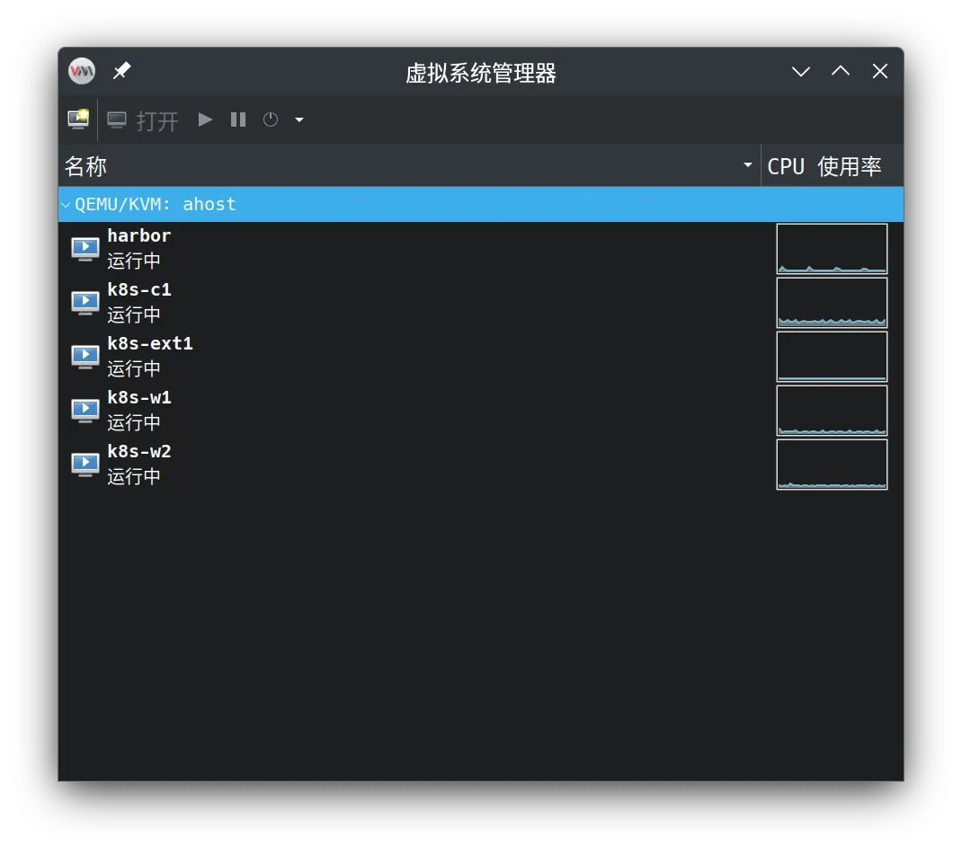Click the k8s-w2 CPU usage graph
This screenshot has height=850, width=962.
tap(832, 465)
